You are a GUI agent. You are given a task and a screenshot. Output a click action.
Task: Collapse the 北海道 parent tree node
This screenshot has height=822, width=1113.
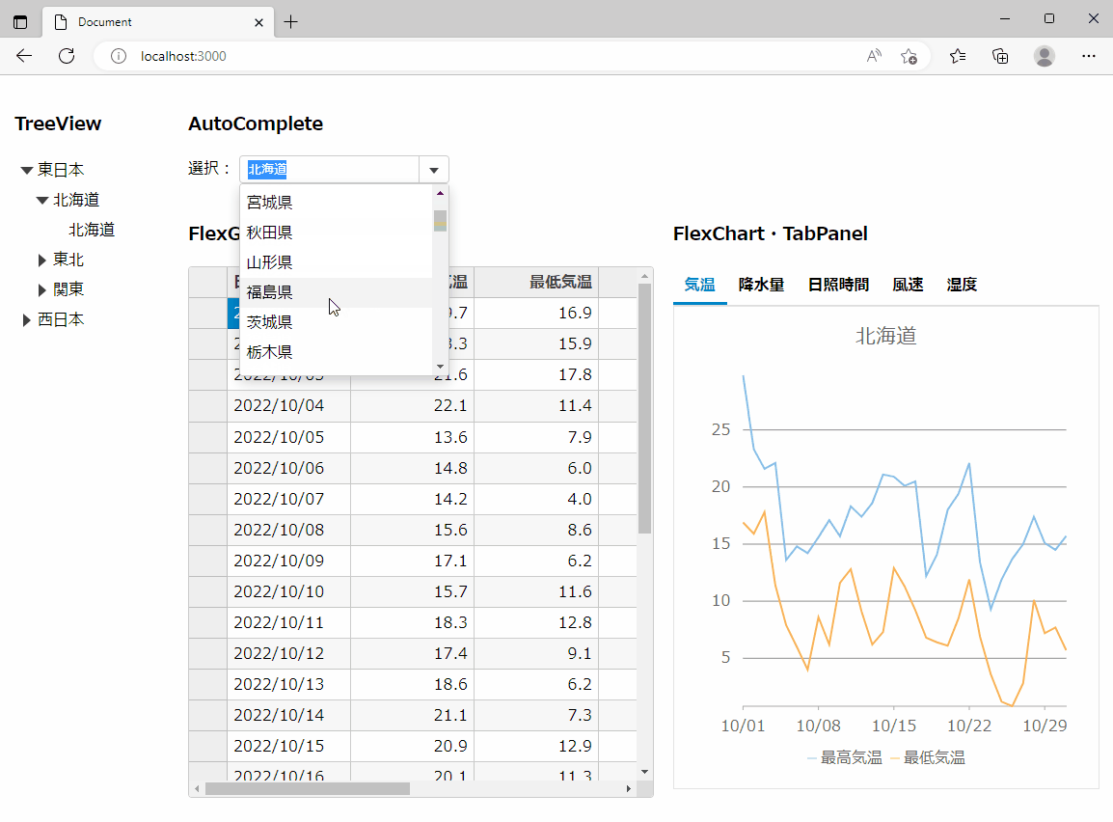point(42,201)
